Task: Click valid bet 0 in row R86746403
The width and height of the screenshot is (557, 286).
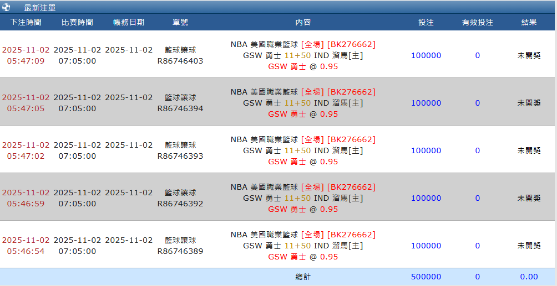Action: pos(478,55)
